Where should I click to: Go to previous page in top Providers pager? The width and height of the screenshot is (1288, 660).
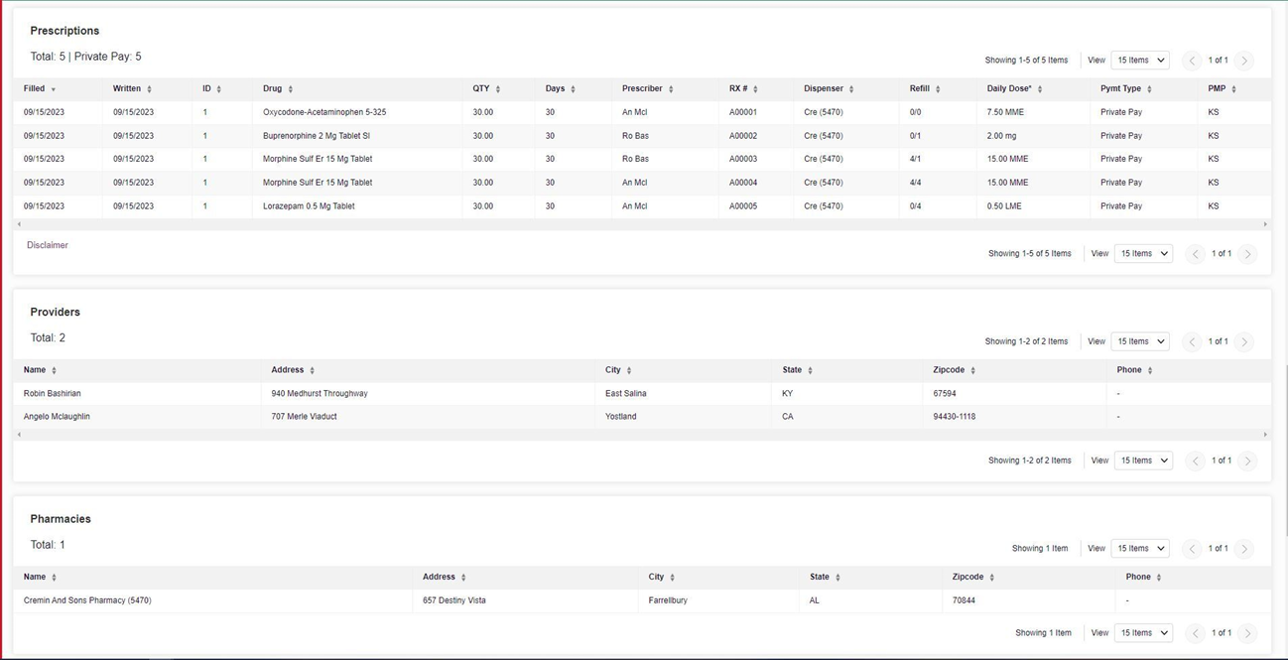click(1192, 341)
